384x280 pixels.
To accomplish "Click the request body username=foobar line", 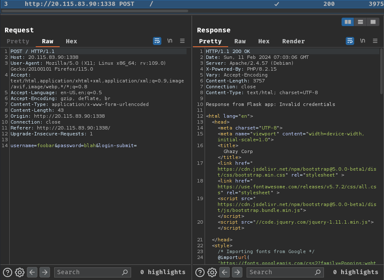I will (74, 145).
